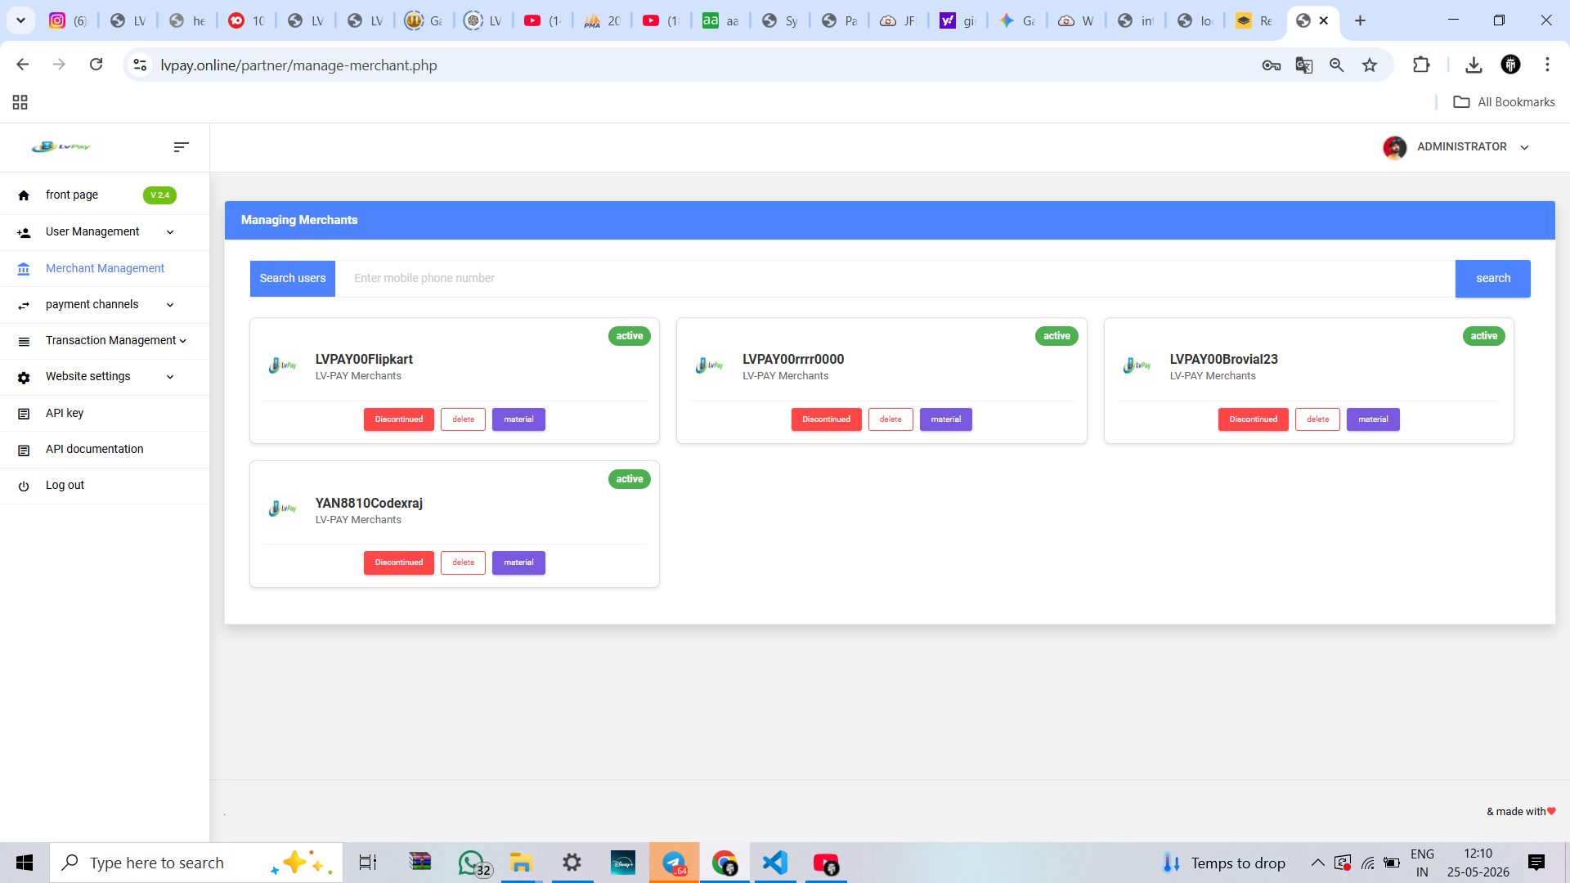The width and height of the screenshot is (1570, 883).
Task: Click the Log out power icon
Action: (x=24, y=486)
